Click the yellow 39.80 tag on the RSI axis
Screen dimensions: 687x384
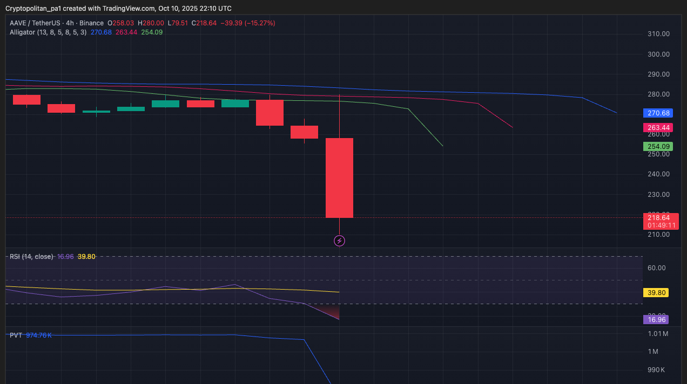pyautogui.click(x=656, y=293)
